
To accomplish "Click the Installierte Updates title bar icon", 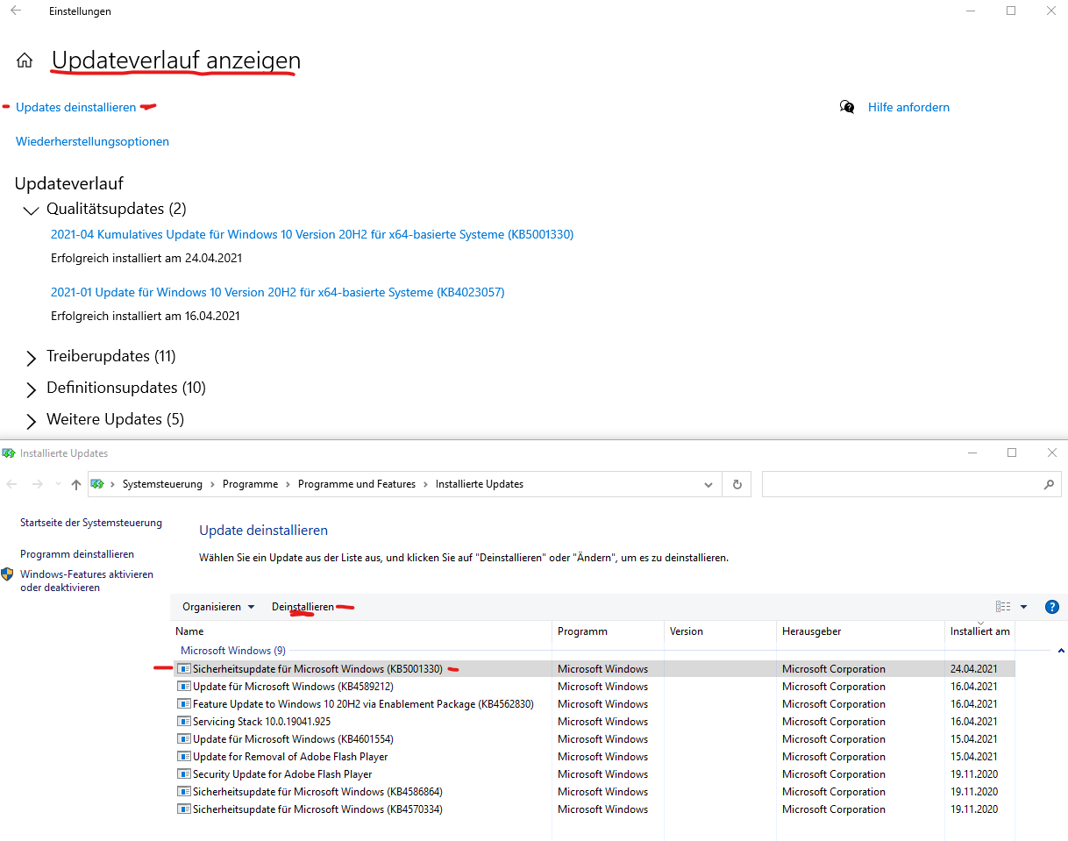I will (9, 453).
